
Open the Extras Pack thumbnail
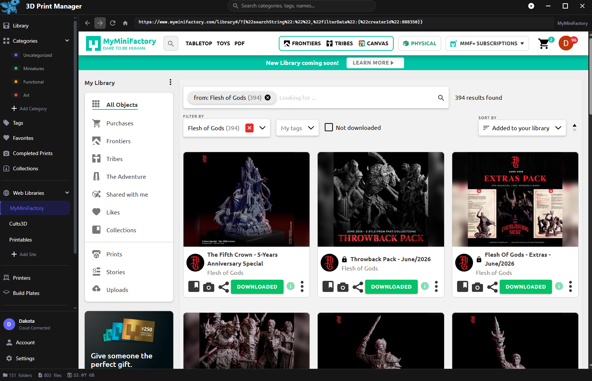click(x=515, y=199)
